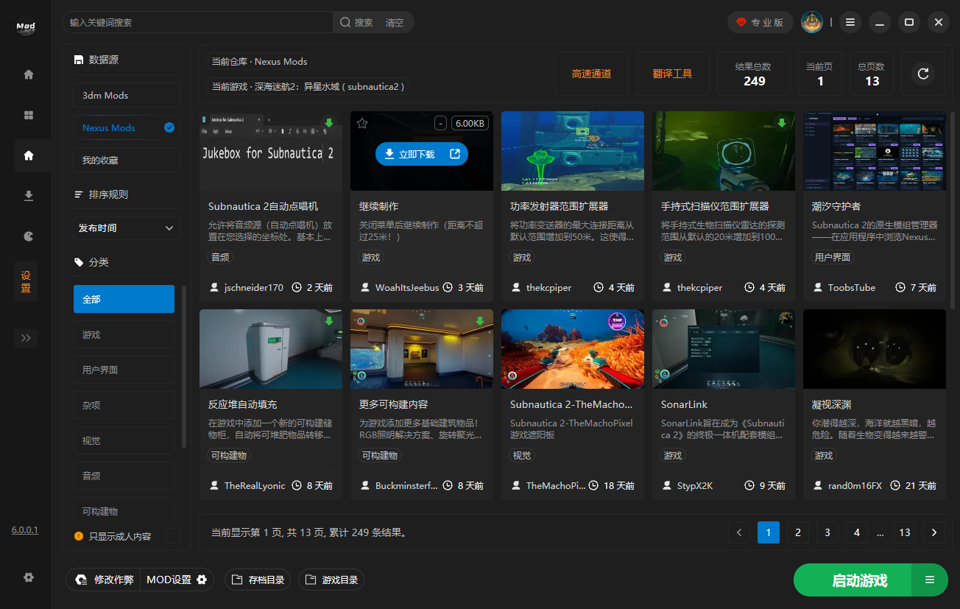This screenshot has width=960, height=609.
Task: Jump to page 13 in pagination
Action: click(x=905, y=532)
